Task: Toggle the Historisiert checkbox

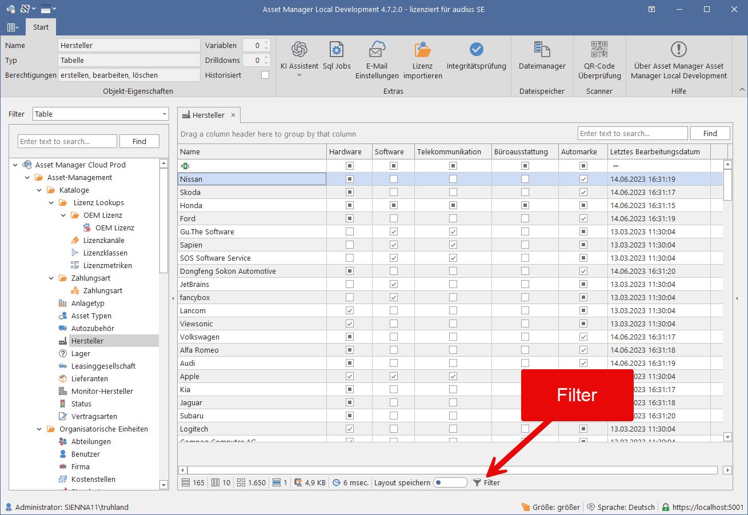Action: (x=265, y=75)
